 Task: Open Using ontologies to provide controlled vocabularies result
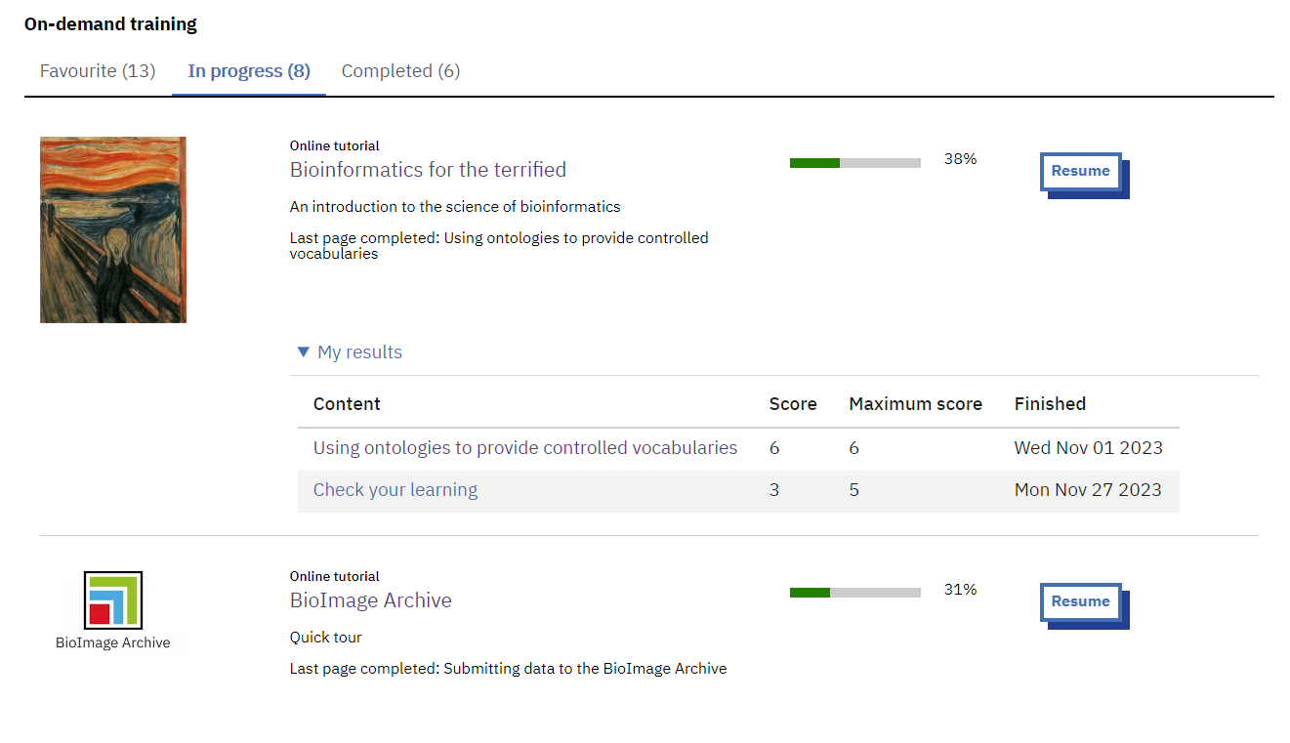pyautogui.click(x=524, y=447)
